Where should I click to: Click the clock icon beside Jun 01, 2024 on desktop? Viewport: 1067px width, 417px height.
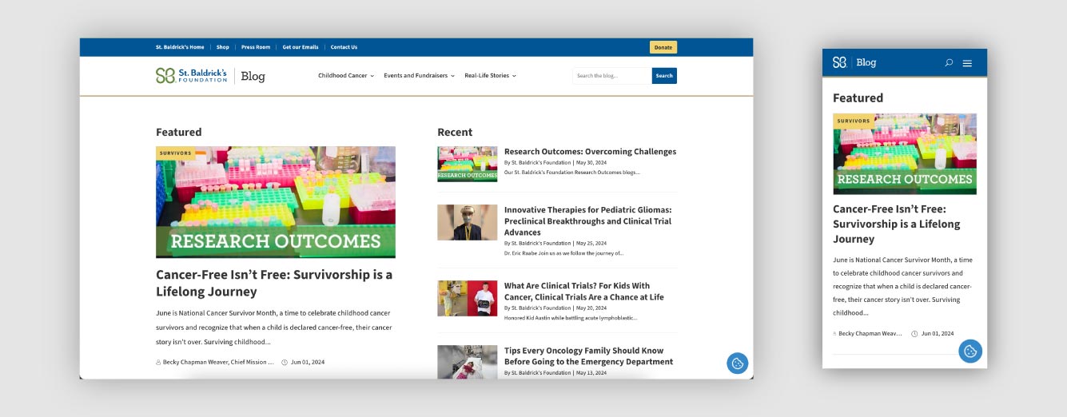tap(285, 362)
